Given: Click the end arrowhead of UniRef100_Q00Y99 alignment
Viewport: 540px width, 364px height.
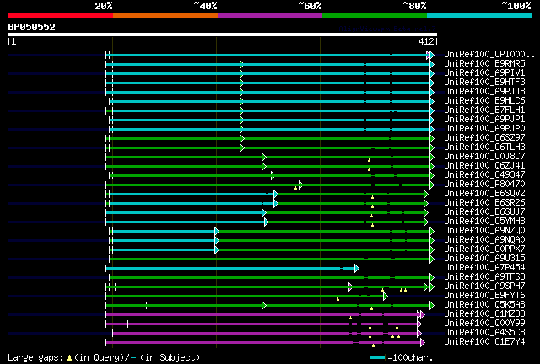Looking at the screenshot, I should coord(419,324).
